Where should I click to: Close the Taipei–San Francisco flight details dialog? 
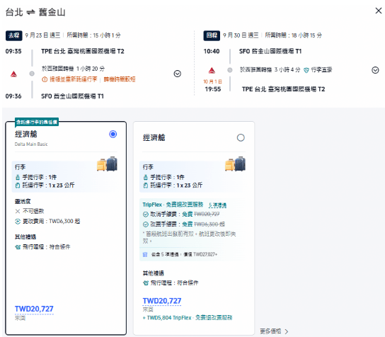[379, 11]
